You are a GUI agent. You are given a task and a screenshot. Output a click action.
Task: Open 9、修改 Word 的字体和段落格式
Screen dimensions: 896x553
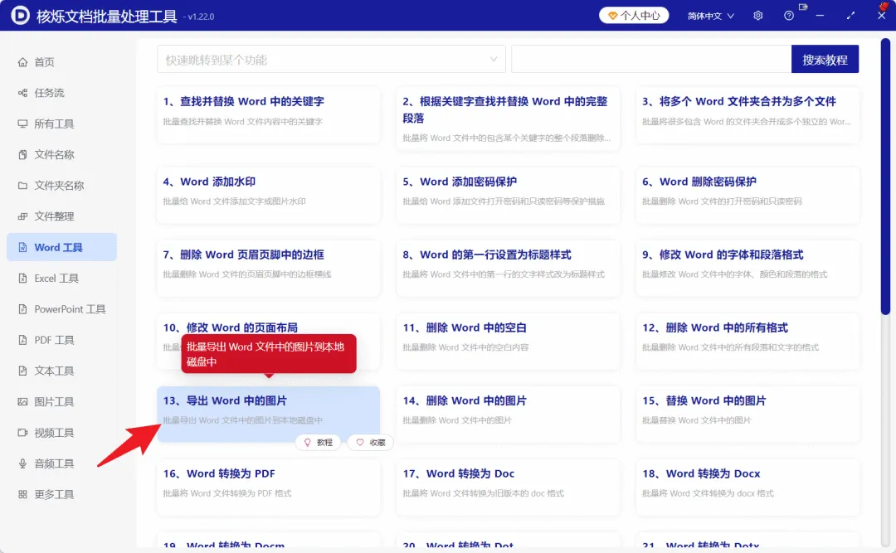point(747,269)
